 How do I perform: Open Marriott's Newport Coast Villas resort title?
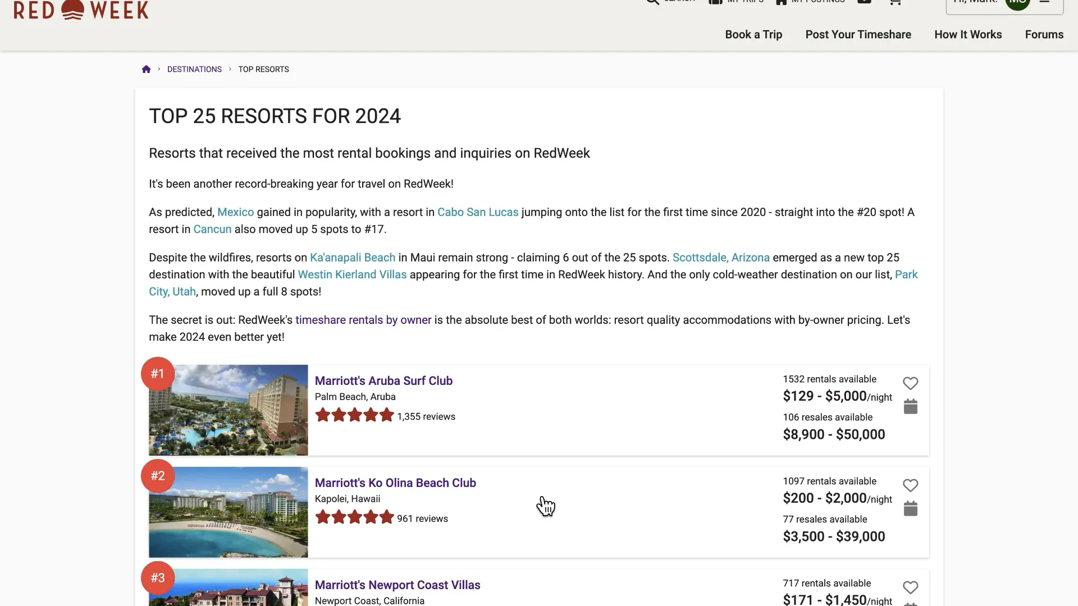(x=398, y=585)
